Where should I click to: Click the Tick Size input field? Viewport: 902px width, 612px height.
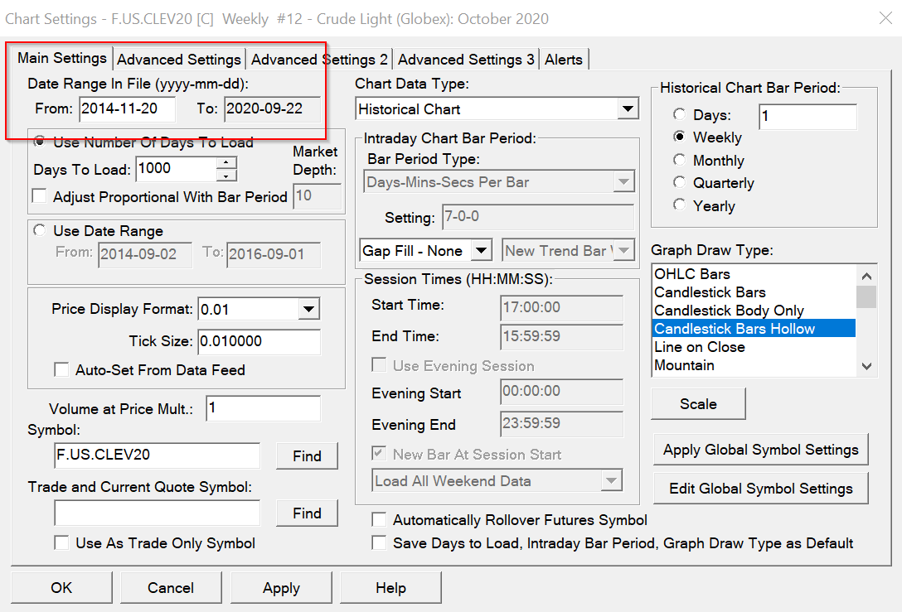tap(259, 341)
